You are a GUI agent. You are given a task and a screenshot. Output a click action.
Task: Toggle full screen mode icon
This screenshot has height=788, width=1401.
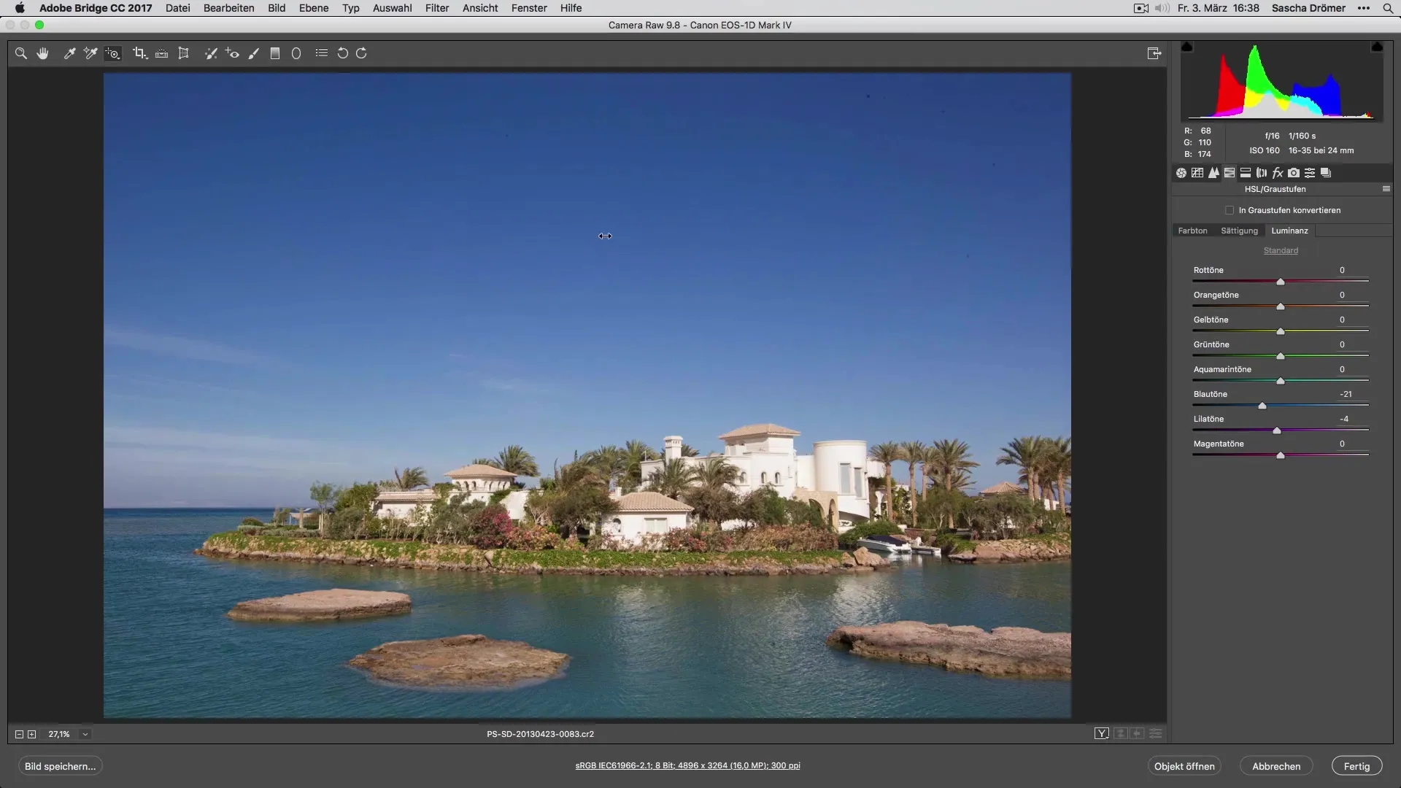tap(1154, 53)
